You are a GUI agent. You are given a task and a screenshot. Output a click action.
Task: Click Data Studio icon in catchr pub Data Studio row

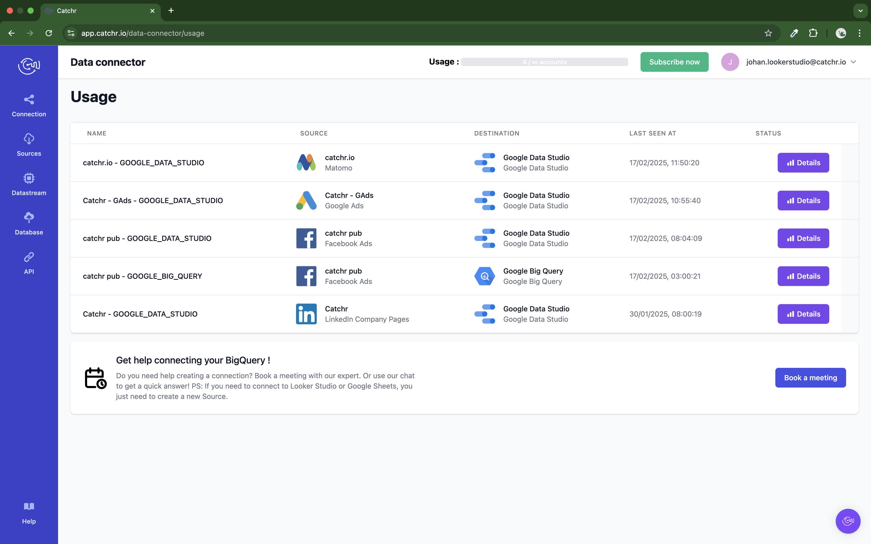point(484,238)
